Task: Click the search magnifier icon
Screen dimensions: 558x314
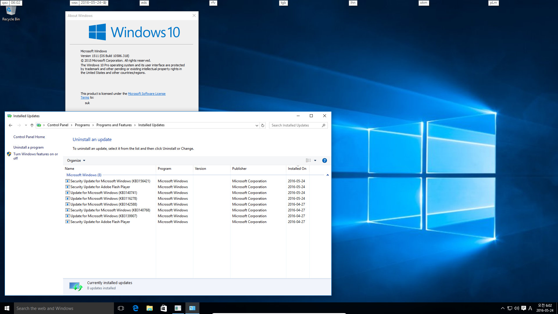Action: tap(323, 125)
